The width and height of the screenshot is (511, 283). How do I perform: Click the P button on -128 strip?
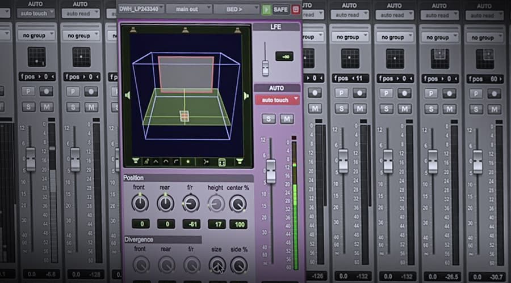coord(73,92)
